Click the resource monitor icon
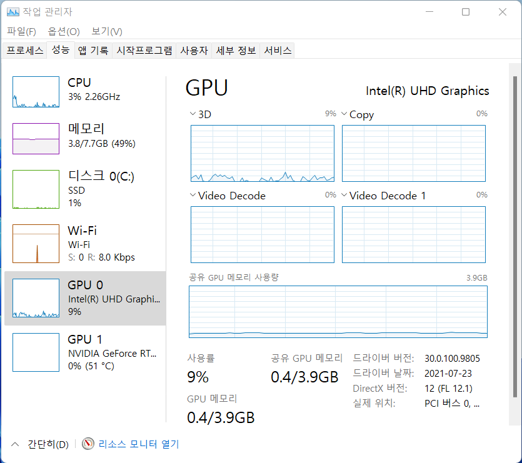Viewport: 522px width, 463px height. tap(88, 444)
